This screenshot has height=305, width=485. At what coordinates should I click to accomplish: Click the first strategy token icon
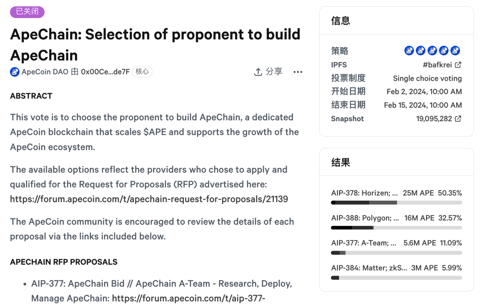pos(409,50)
